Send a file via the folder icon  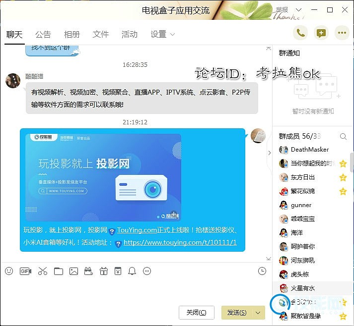pyautogui.click(x=59, y=271)
